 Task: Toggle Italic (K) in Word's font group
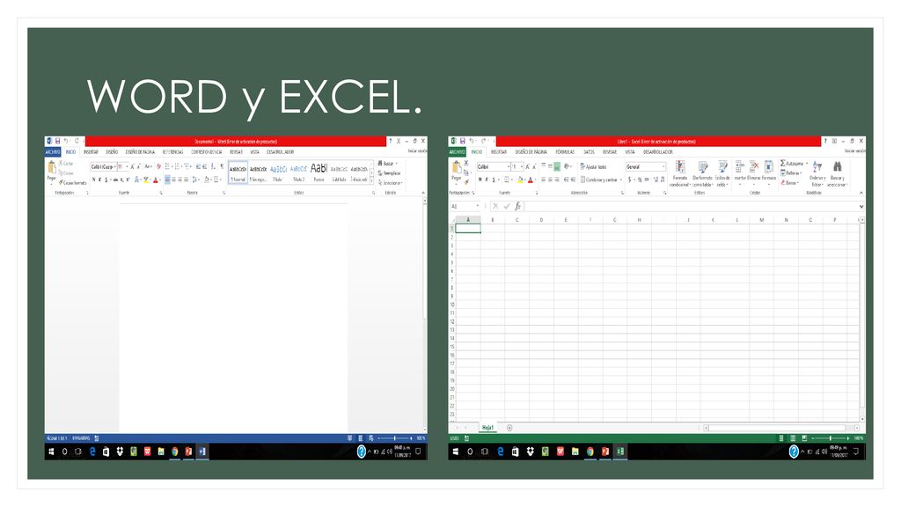click(x=100, y=180)
